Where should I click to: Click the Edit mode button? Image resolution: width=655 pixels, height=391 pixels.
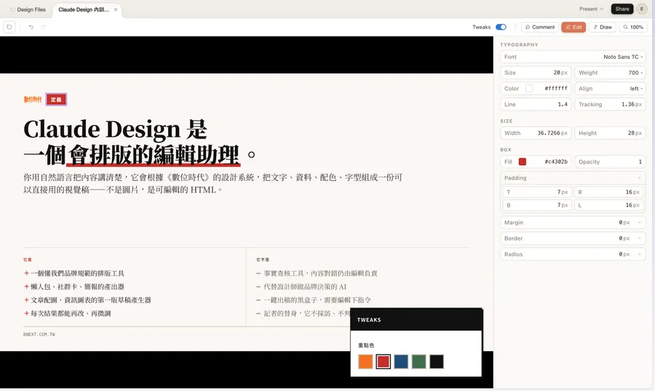coord(573,27)
